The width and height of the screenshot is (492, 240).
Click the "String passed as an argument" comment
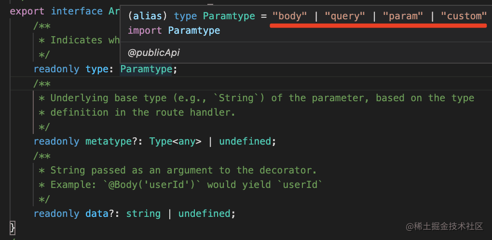click(x=183, y=170)
